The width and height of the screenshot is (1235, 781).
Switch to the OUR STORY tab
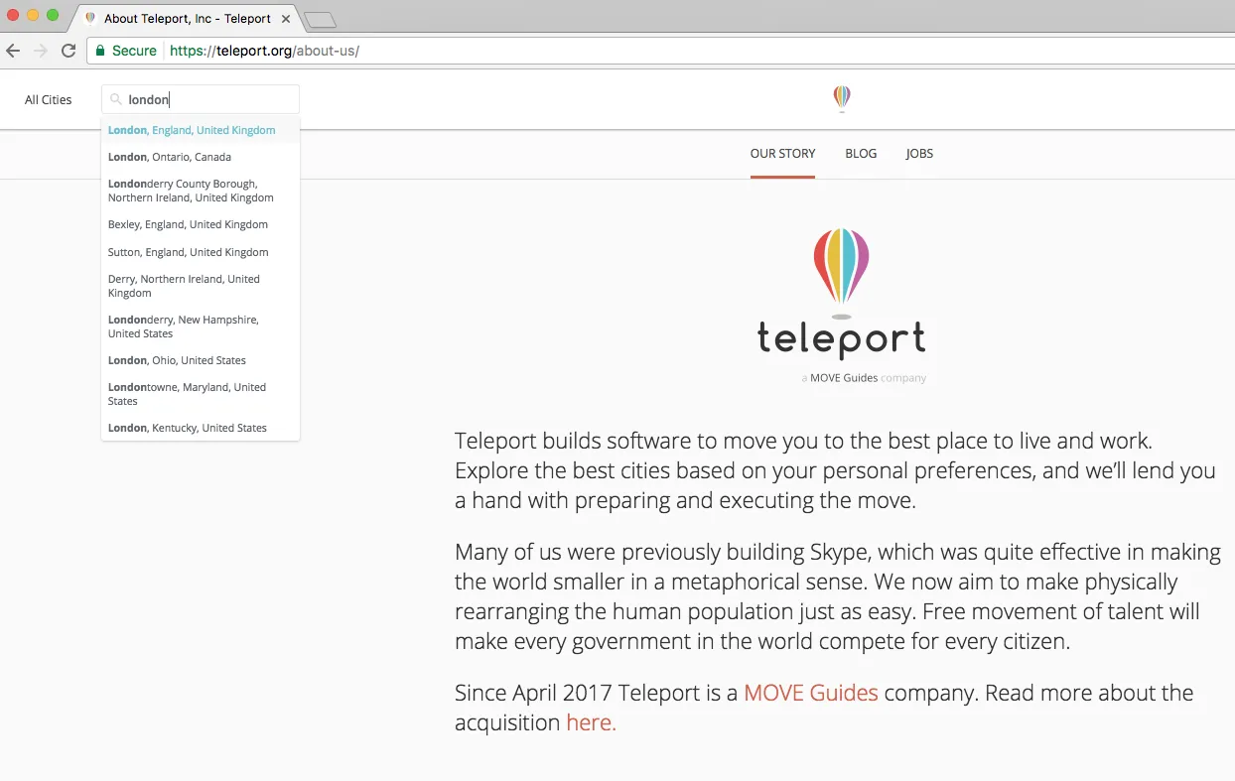point(782,154)
